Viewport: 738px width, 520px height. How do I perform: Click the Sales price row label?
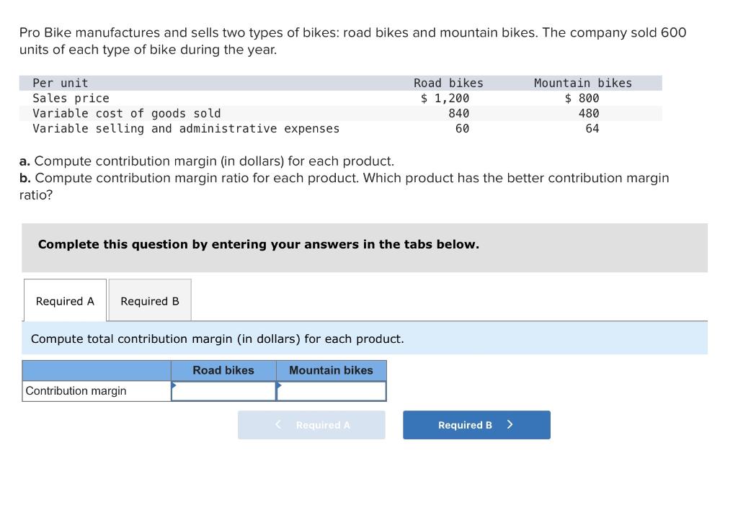[x=71, y=98]
